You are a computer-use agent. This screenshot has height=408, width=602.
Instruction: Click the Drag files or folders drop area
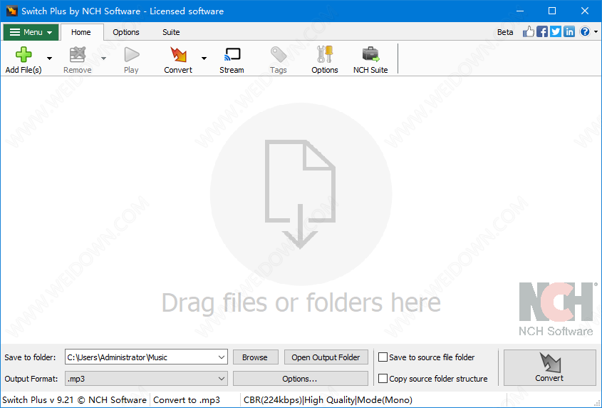point(301,210)
